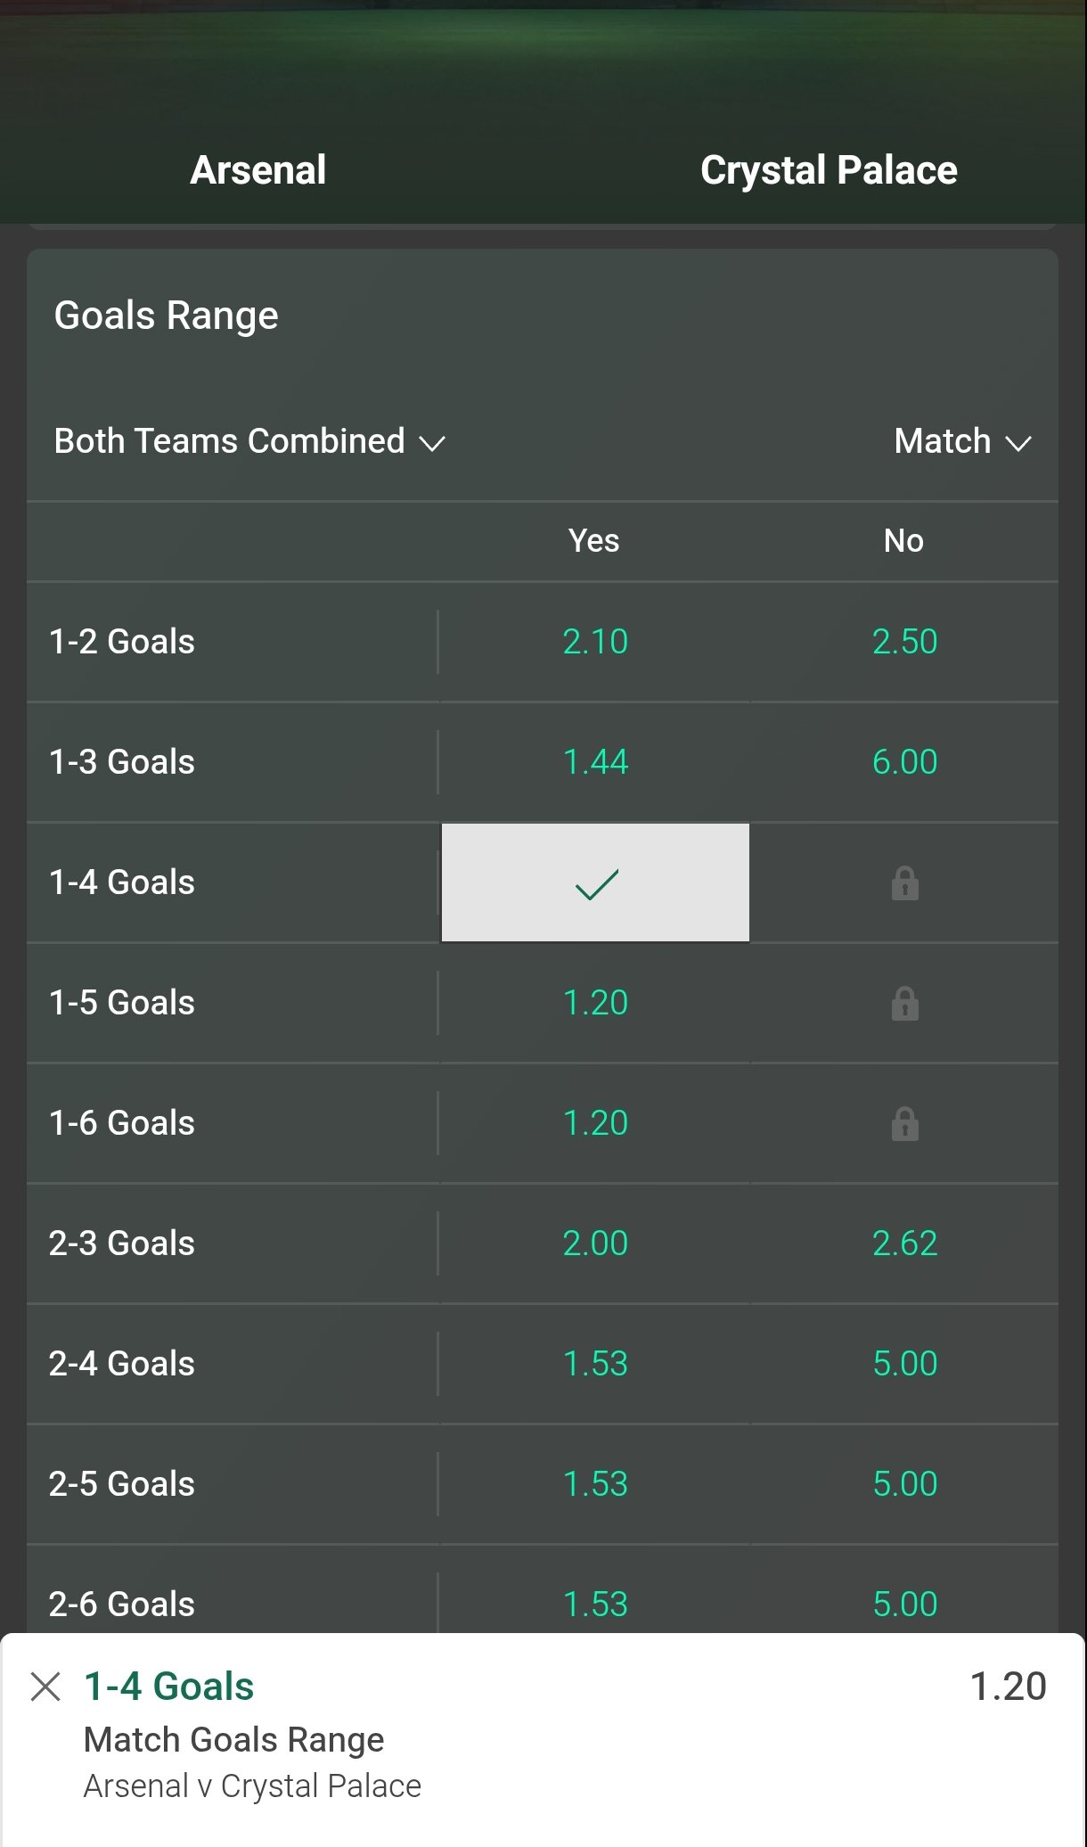This screenshot has height=1847, width=1087.
Task: Choose 1-5 Goals Yes at 1.20
Action: (x=595, y=1003)
